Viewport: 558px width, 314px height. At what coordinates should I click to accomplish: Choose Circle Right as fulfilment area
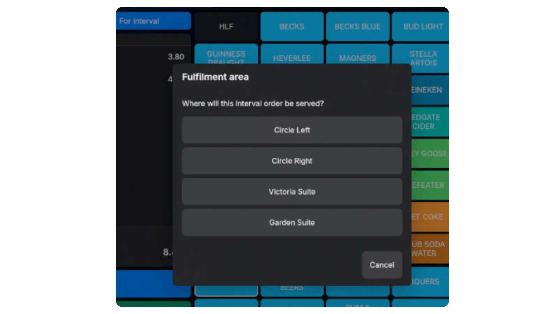pyautogui.click(x=292, y=161)
